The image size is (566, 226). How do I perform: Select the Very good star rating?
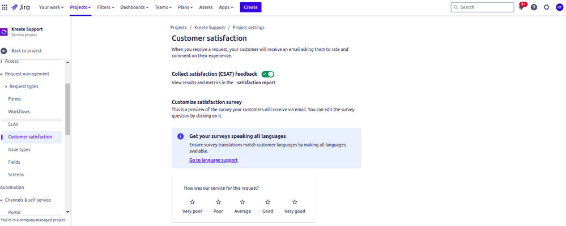(x=295, y=202)
